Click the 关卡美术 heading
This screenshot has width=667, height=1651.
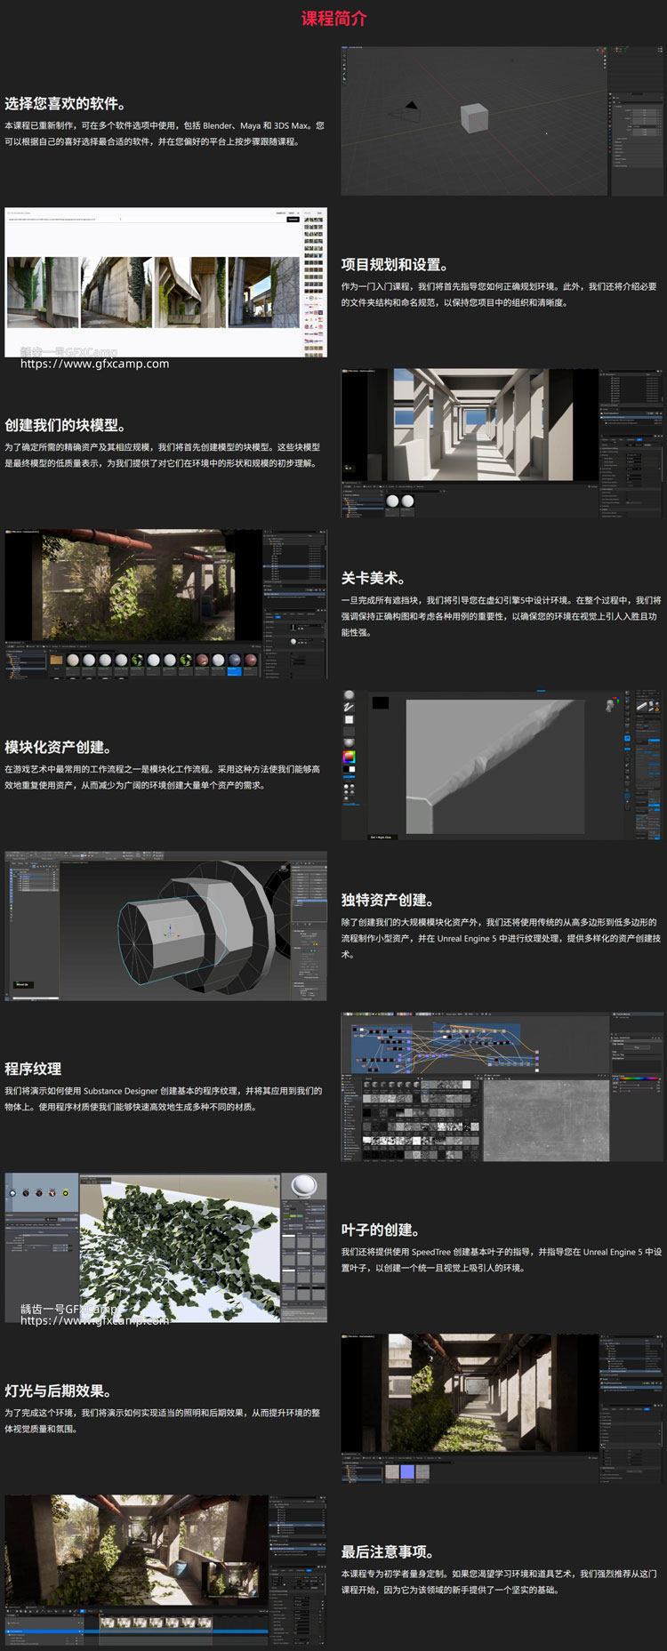click(x=374, y=578)
